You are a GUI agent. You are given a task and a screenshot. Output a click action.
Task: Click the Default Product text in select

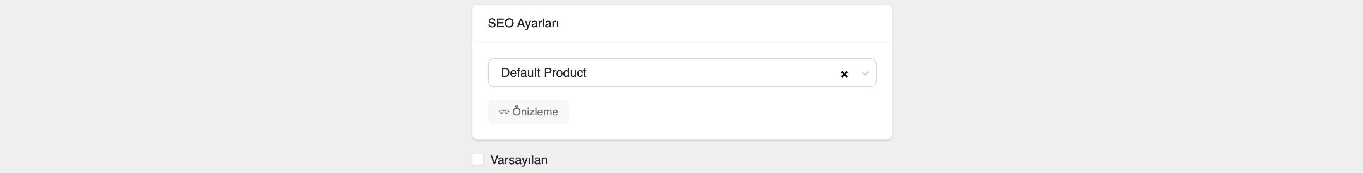tap(543, 73)
